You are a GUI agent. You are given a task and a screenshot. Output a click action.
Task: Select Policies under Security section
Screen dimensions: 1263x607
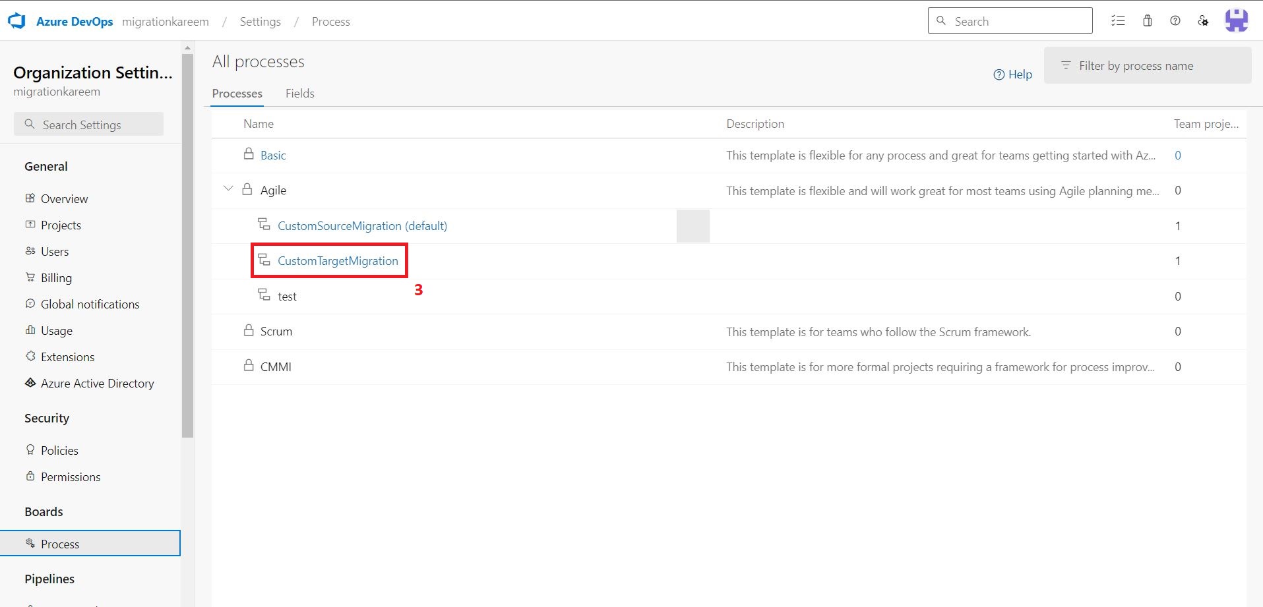[59, 450]
